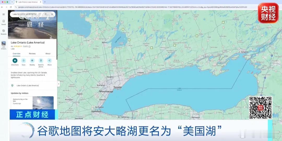Switch to the About tab
Image resolution: width=282 pixels, height=141 pixels.
[x=48, y=53]
